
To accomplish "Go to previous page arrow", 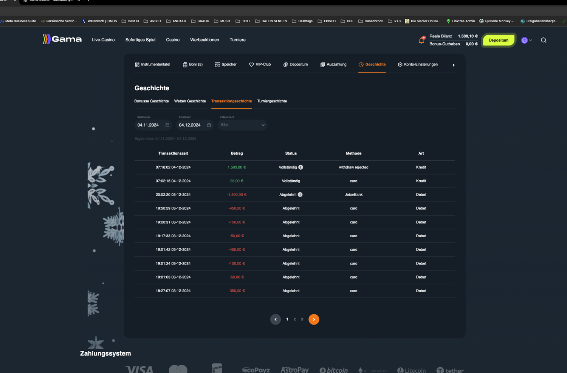I will click(x=276, y=319).
